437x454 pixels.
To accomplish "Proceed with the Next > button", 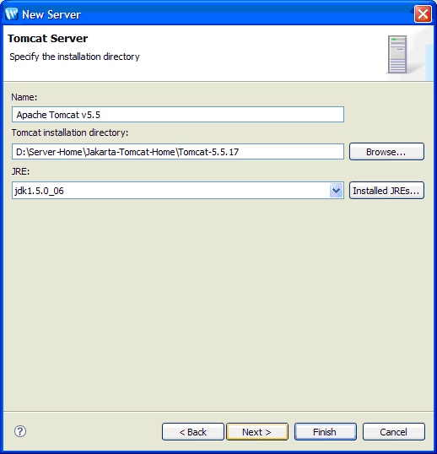I will pyautogui.click(x=257, y=432).
